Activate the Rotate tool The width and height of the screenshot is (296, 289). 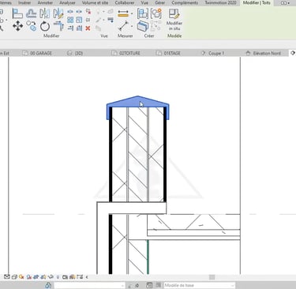click(45, 26)
